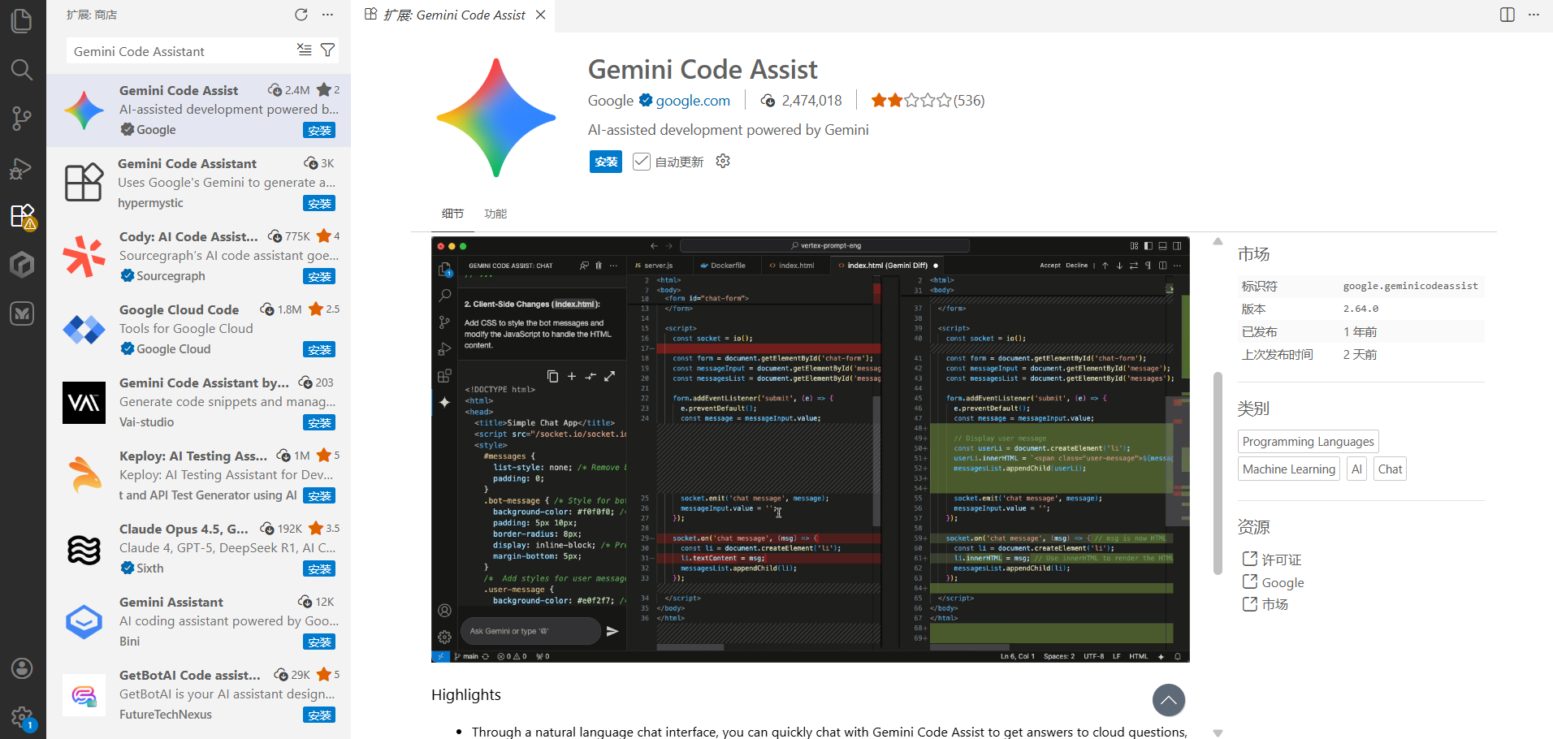Open the Chat category tag

point(1390,469)
